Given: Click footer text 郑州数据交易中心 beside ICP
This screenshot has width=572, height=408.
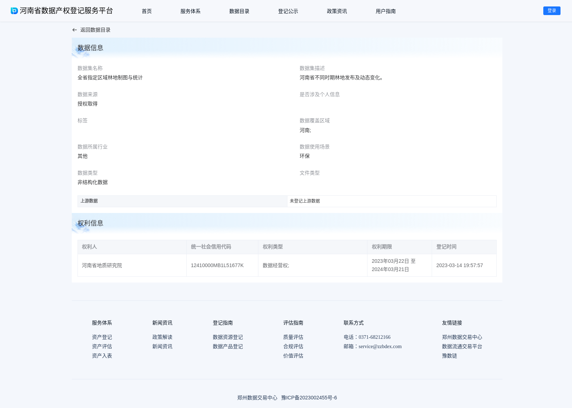Looking at the screenshot, I should pos(257,398).
